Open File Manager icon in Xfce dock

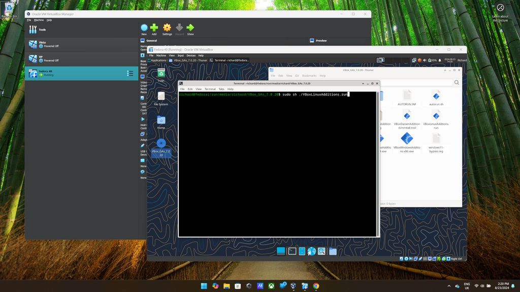(x=302, y=251)
